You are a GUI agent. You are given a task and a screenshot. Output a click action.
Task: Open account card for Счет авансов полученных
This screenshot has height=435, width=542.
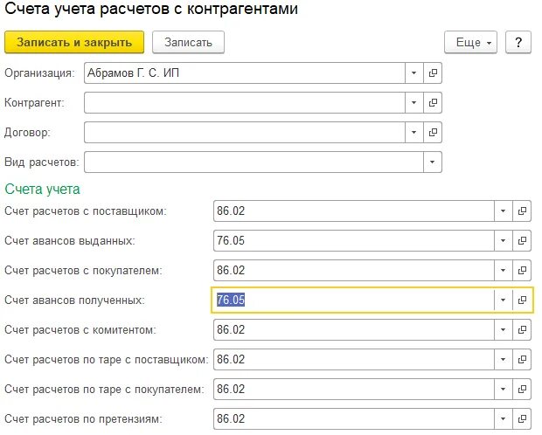[x=522, y=300]
